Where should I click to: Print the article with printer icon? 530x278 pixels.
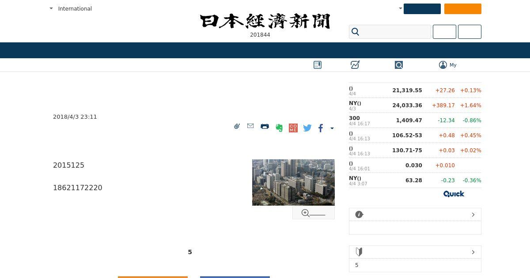(x=265, y=126)
